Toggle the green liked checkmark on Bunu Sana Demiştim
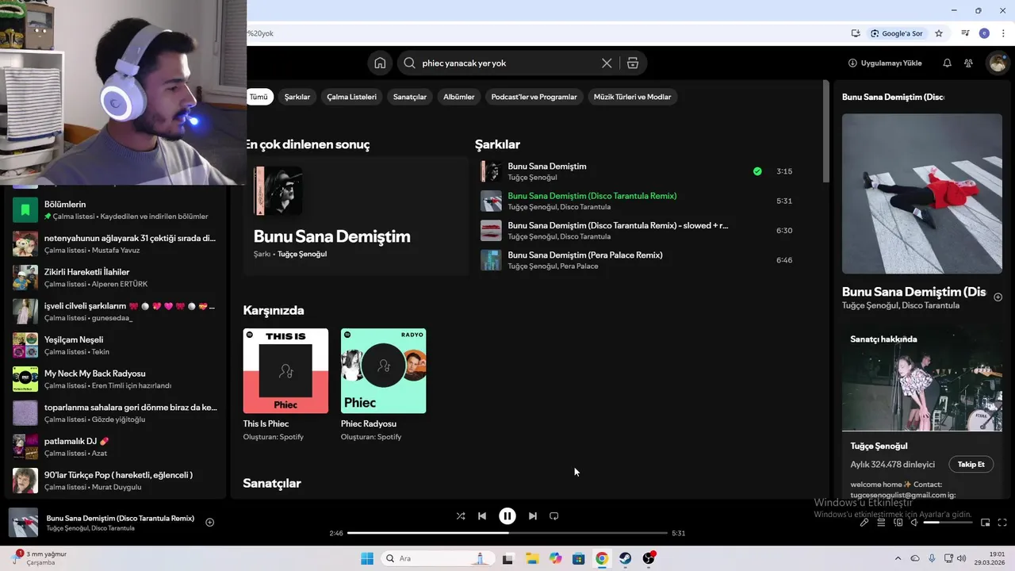This screenshot has height=571, width=1015. point(757,171)
